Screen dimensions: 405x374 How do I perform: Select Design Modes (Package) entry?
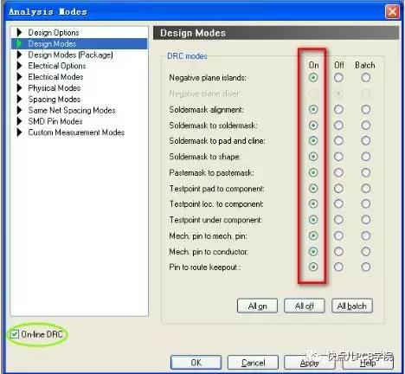click(70, 55)
